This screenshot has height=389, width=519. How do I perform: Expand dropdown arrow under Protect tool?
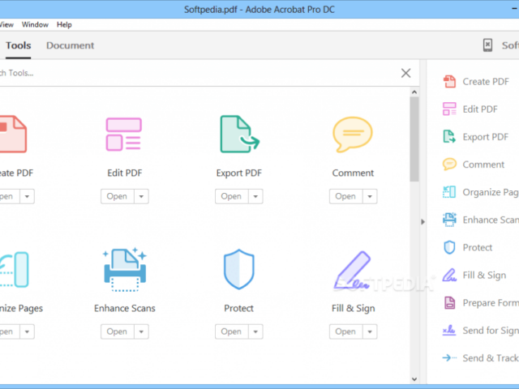256,331
